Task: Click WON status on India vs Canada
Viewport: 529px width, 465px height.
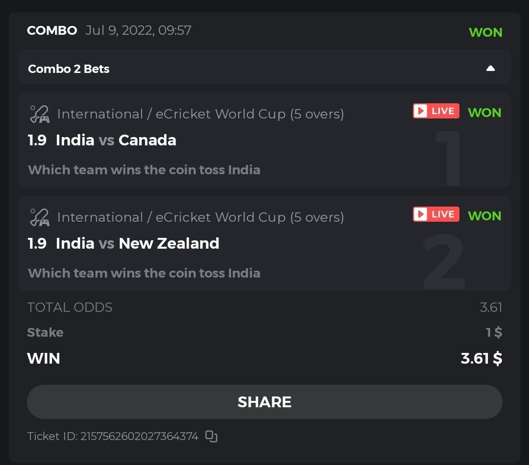Action: coord(484,113)
